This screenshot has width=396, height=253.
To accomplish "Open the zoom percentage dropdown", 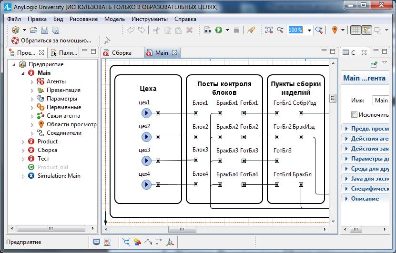I will pos(309,30).
